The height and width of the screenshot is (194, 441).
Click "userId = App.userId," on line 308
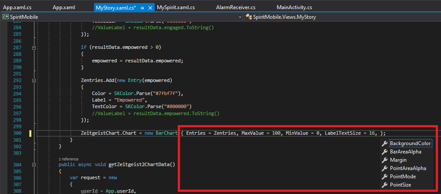[108, 191]
